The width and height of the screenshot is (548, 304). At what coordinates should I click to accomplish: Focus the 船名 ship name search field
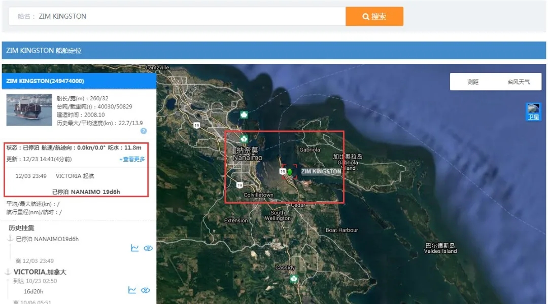pos(177,16)
